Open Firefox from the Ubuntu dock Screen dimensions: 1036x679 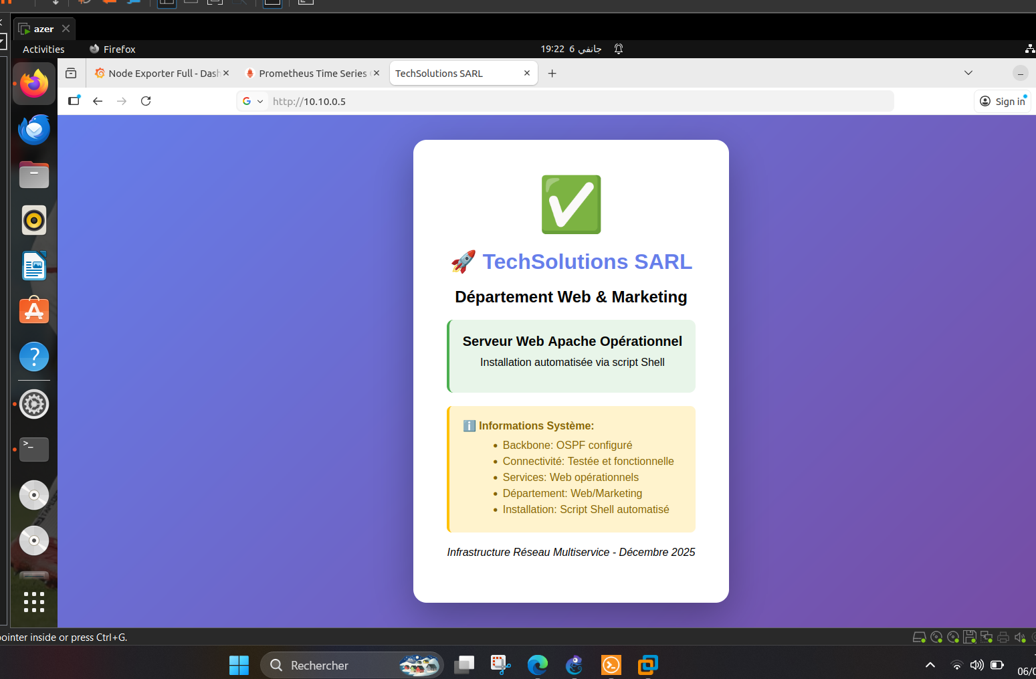point(34,84)
